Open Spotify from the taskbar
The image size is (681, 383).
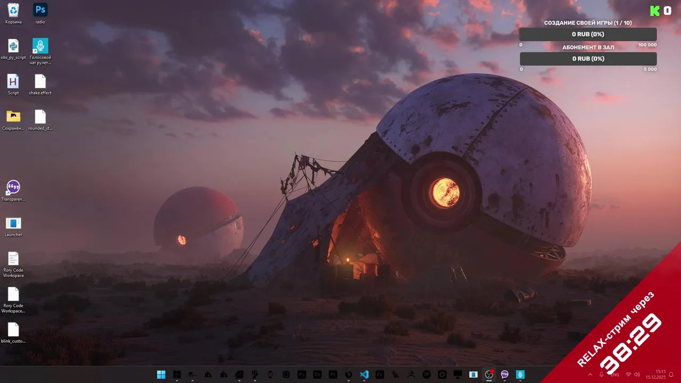coord(426,374)
